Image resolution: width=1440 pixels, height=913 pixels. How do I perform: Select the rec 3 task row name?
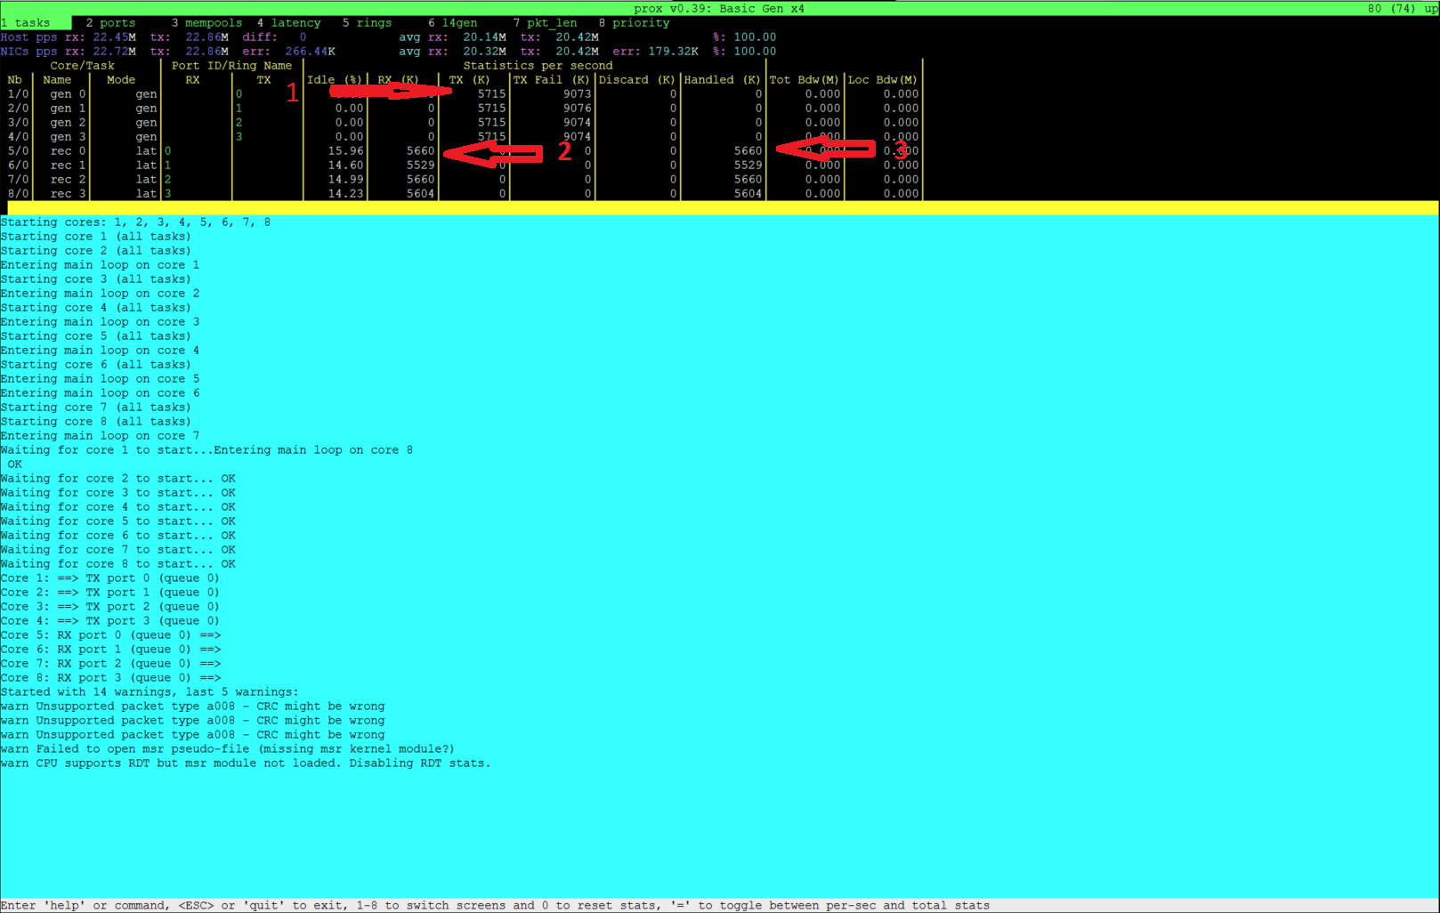click(68, 194)
